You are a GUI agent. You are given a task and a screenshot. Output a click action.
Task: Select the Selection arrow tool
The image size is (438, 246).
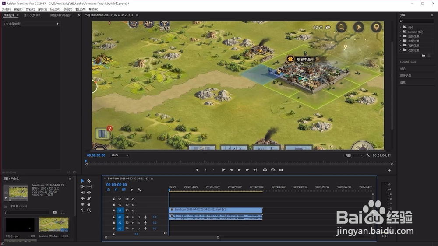(x=82, y=181)
